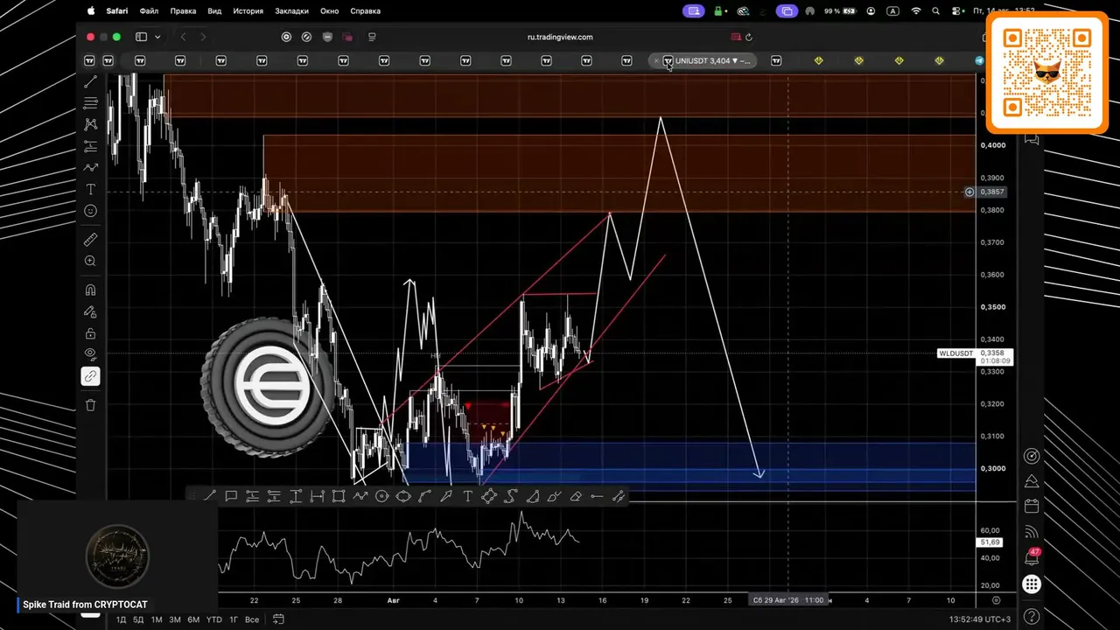Open the Вид menu
Viewport: 1120px width, 630px height.
tap(214, 11)
